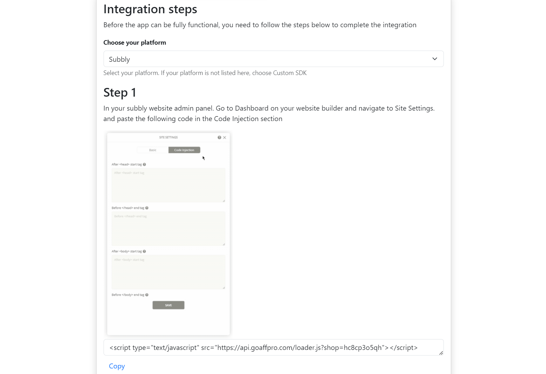The height and width of the screenshot is (374, 546).
Task: Switch to the Basic tab
Action: coord(153,150)
